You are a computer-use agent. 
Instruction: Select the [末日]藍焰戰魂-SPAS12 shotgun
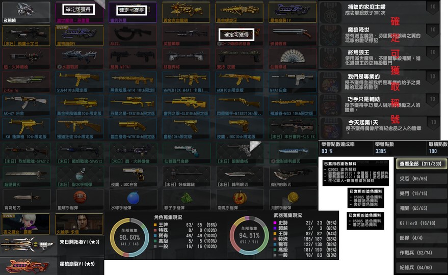click(79, 153)
